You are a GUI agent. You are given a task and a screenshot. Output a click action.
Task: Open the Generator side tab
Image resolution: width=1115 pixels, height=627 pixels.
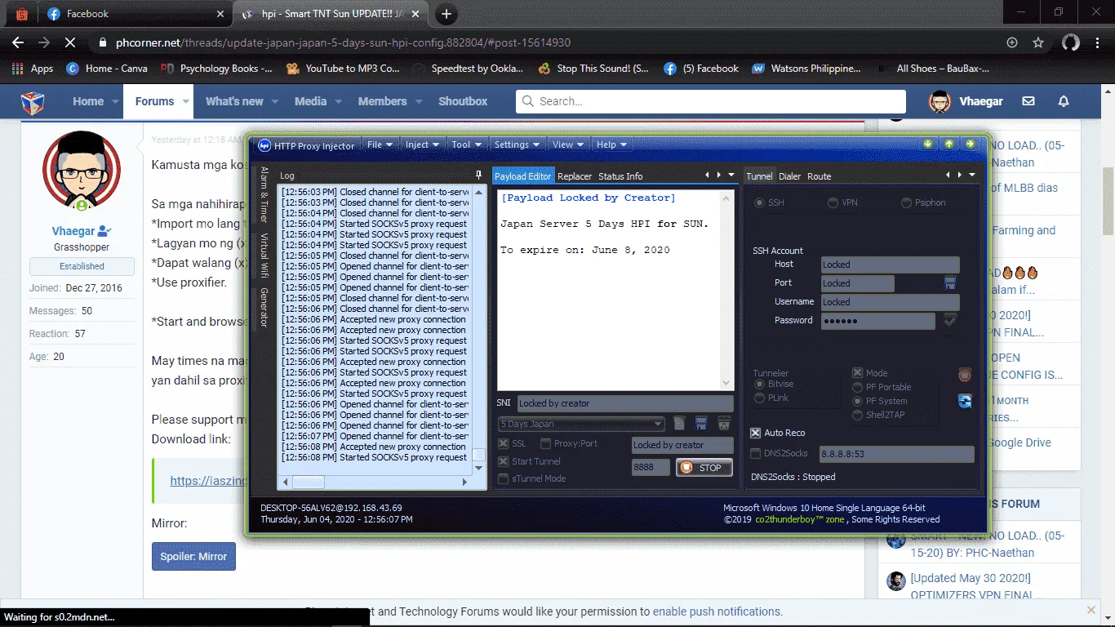(x=264, y=308)
